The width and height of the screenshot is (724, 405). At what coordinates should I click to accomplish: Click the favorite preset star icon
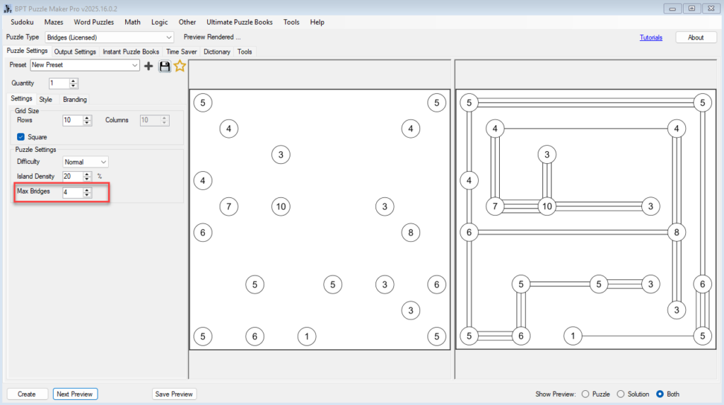(x=180, y=66)
